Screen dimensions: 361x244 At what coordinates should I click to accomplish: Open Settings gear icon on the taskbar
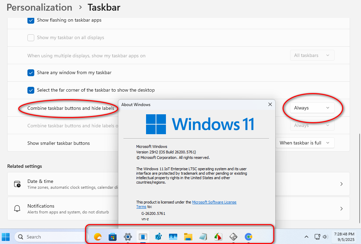tap(128, 237)
